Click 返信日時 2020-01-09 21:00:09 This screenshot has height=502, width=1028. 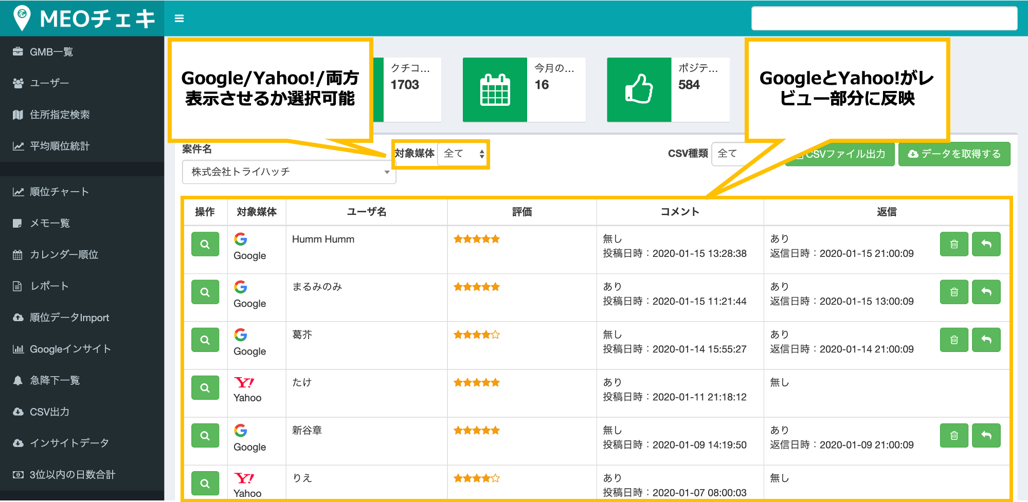pos(842,444)
